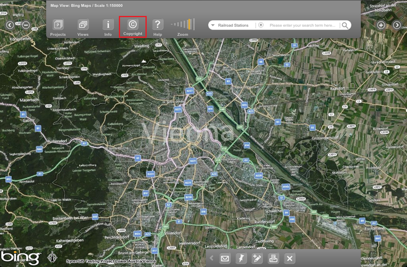Open the Projects panel

[58, 27]
